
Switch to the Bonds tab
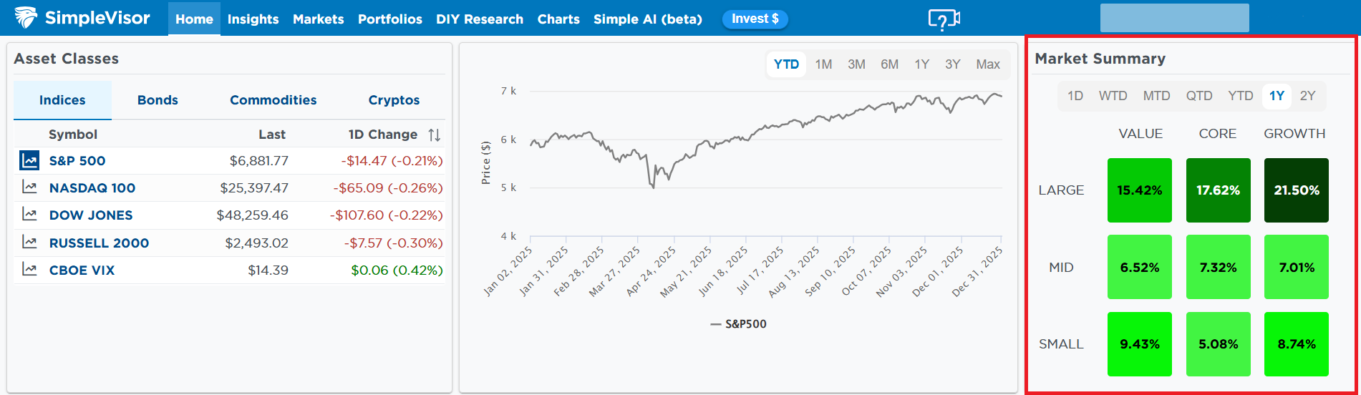coord(158,100)
